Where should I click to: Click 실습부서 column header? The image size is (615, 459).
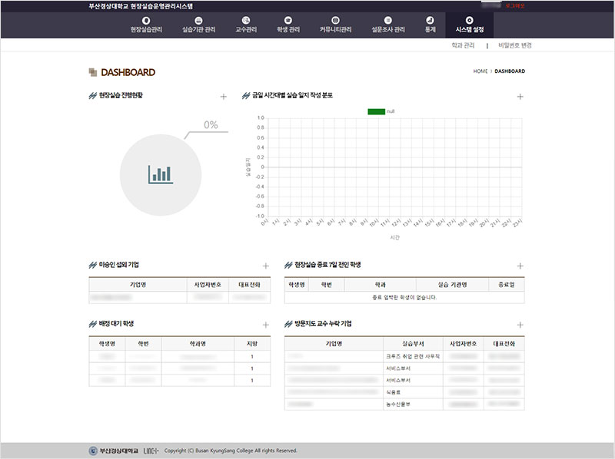(413, 344)
